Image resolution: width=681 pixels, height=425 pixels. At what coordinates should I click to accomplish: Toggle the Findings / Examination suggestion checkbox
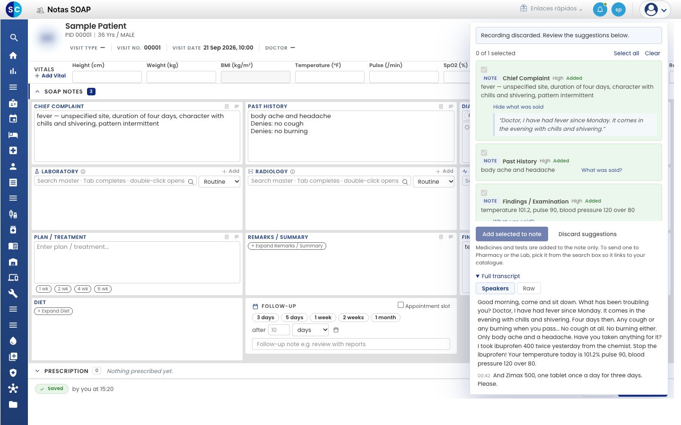[x=484, y=193]
